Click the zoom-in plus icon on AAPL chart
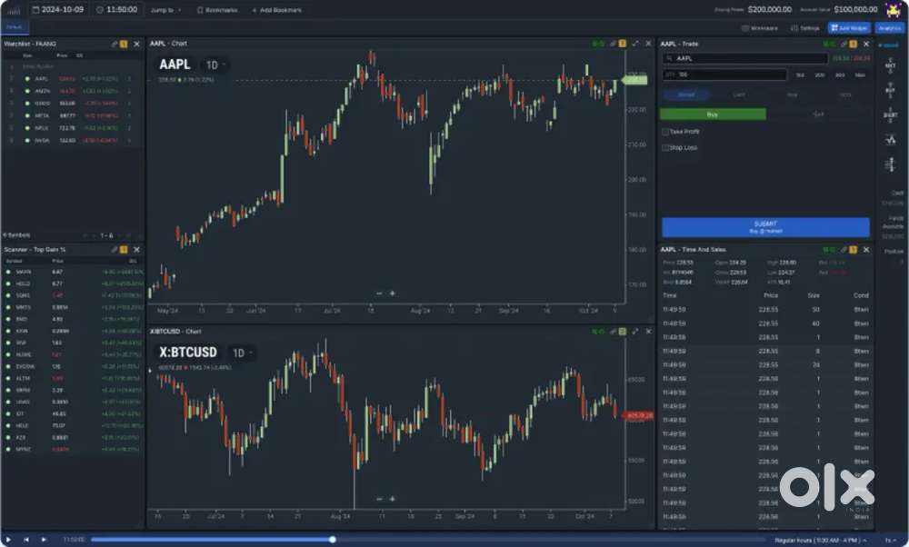 click(x=393, y=293)
